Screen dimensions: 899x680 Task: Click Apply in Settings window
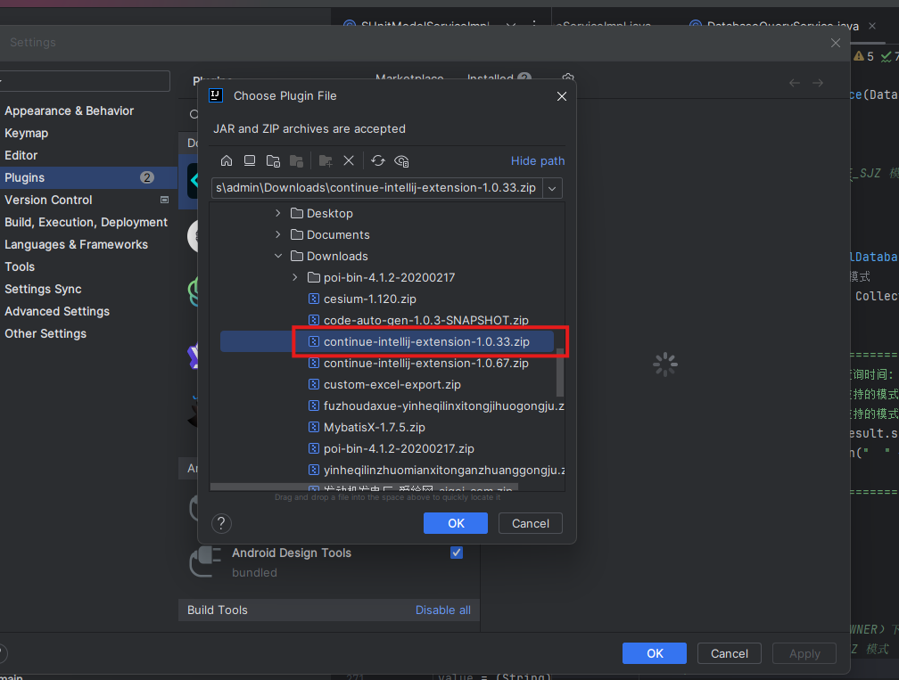pos(804,653)
